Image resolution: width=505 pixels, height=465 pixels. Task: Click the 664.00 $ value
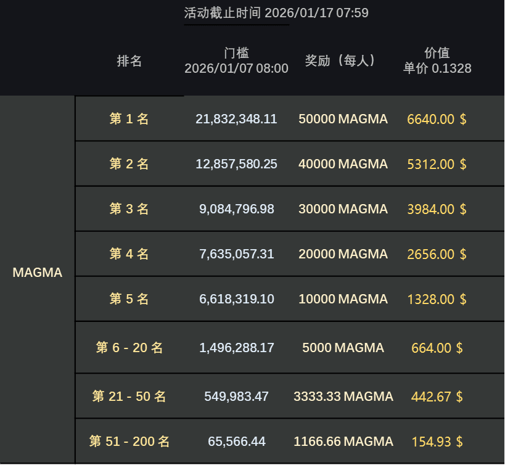pos(437,348)
